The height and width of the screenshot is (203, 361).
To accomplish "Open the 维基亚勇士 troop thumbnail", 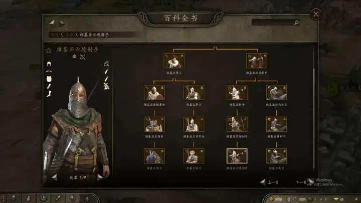I will click(x=174, y=61).
